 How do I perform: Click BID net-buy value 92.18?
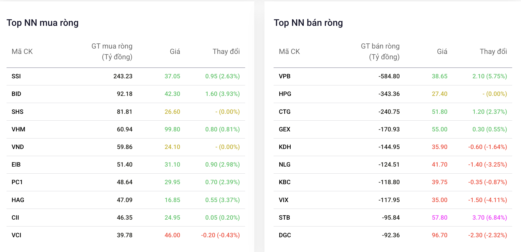point(125,94)
